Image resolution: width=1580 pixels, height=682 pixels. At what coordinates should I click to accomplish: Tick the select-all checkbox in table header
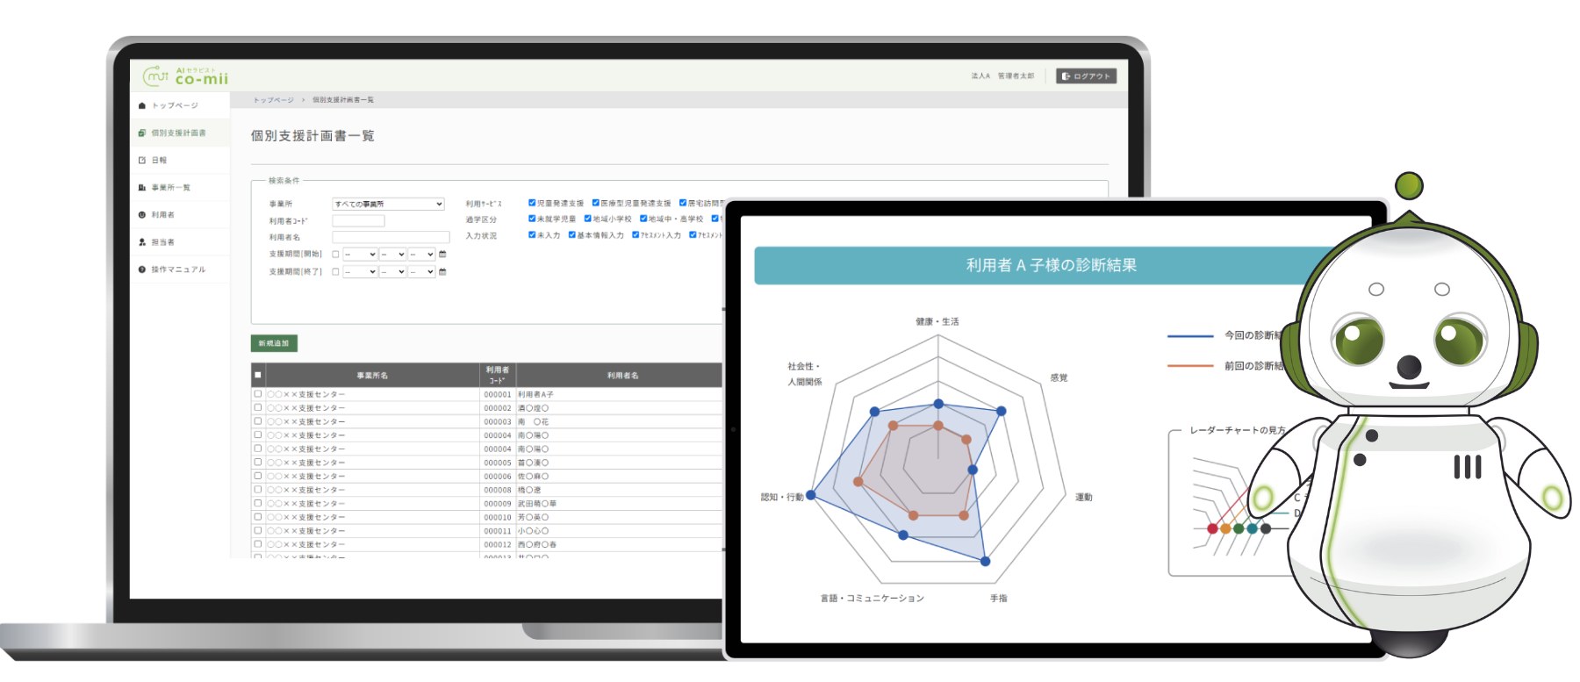tap(258, 375)
